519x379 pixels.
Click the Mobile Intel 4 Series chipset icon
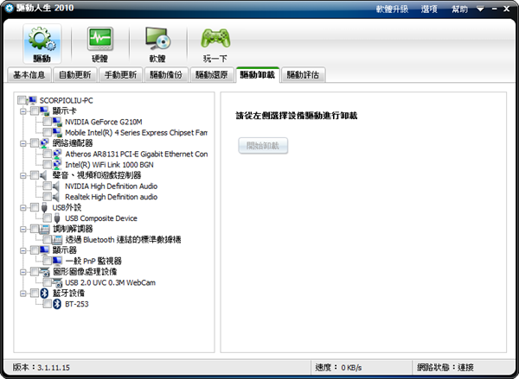(57, 132)
